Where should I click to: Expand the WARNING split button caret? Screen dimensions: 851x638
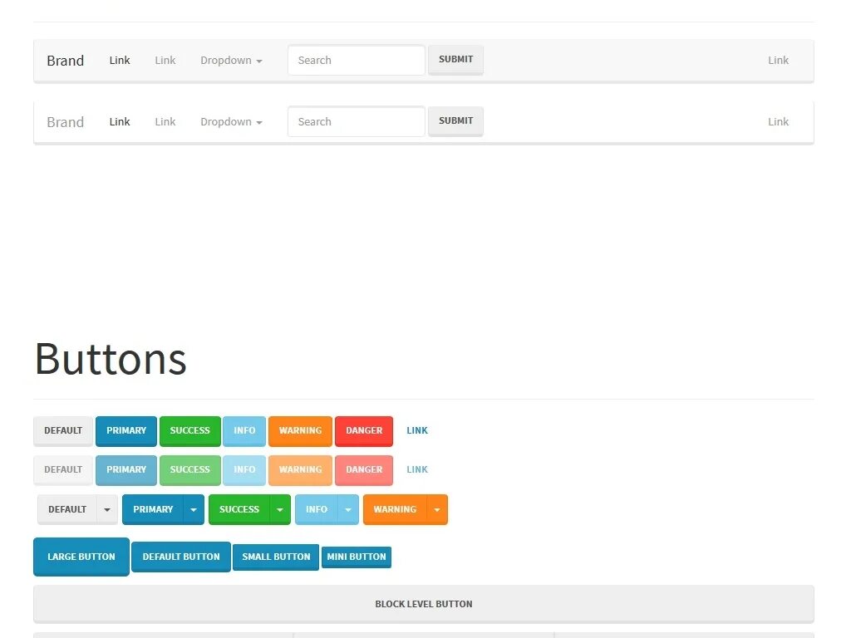point(437,509)
